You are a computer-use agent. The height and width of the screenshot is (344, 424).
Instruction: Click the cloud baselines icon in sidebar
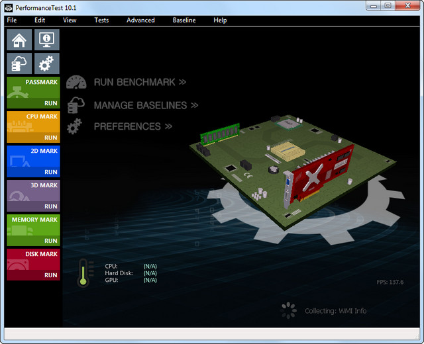[x=19, y=64]
